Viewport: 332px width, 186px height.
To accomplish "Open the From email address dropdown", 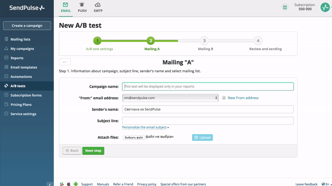I will pos(170,98).
